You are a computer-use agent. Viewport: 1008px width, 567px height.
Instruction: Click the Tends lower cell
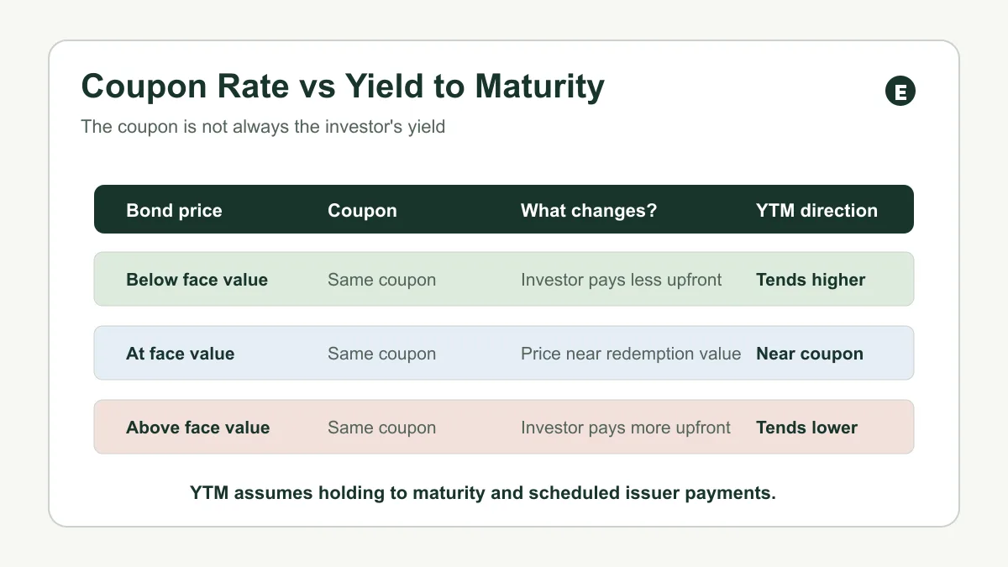[x=806, y=428]
